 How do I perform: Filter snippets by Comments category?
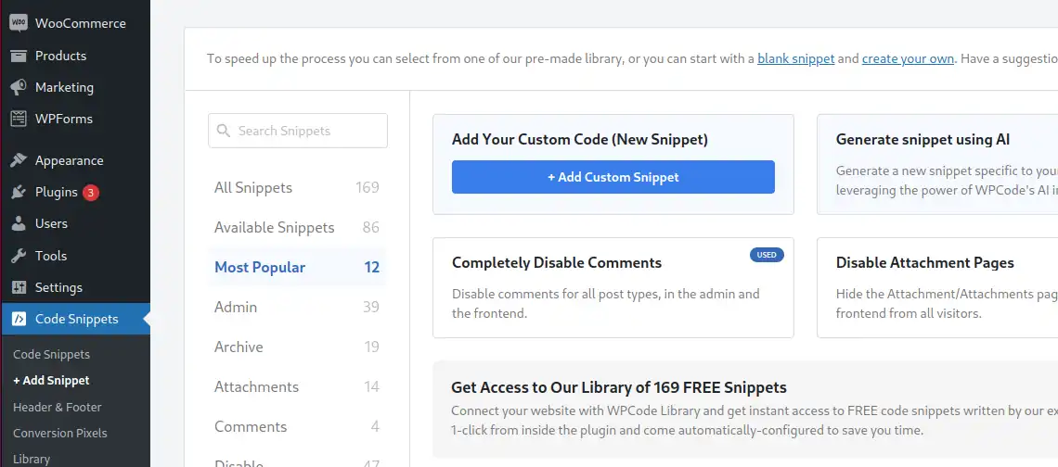[x=297, y=426]
